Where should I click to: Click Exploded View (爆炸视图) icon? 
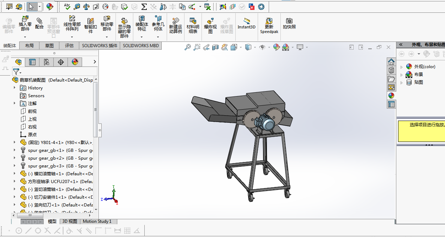(210, 21)
